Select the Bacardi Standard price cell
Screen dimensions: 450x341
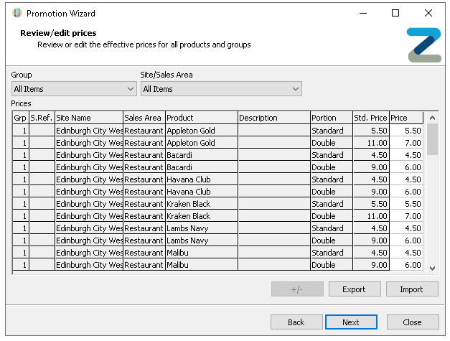pyautogui.click(x=406, y=155)
